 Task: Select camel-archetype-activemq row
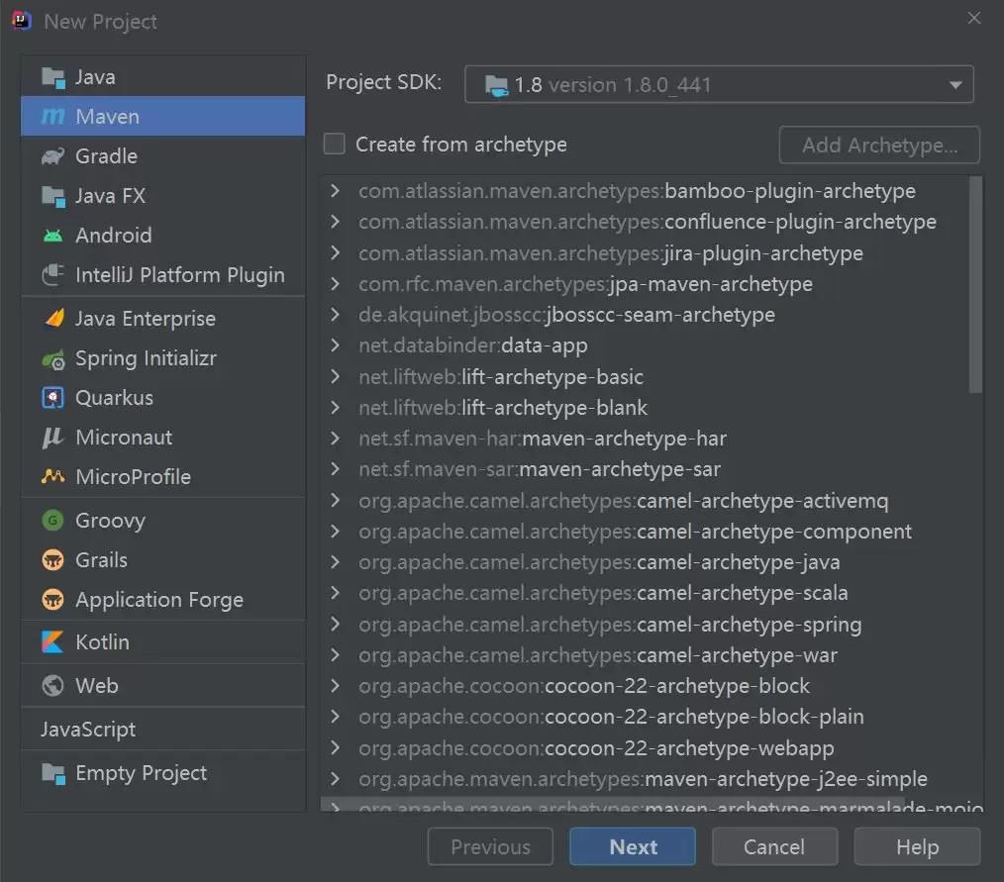point(647,501)
